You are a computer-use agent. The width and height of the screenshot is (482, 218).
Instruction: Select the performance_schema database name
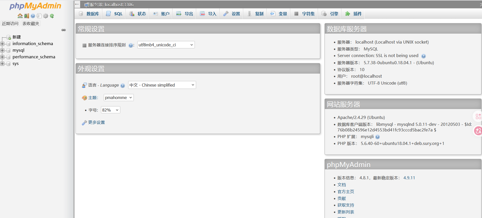(x=34, y=57)
